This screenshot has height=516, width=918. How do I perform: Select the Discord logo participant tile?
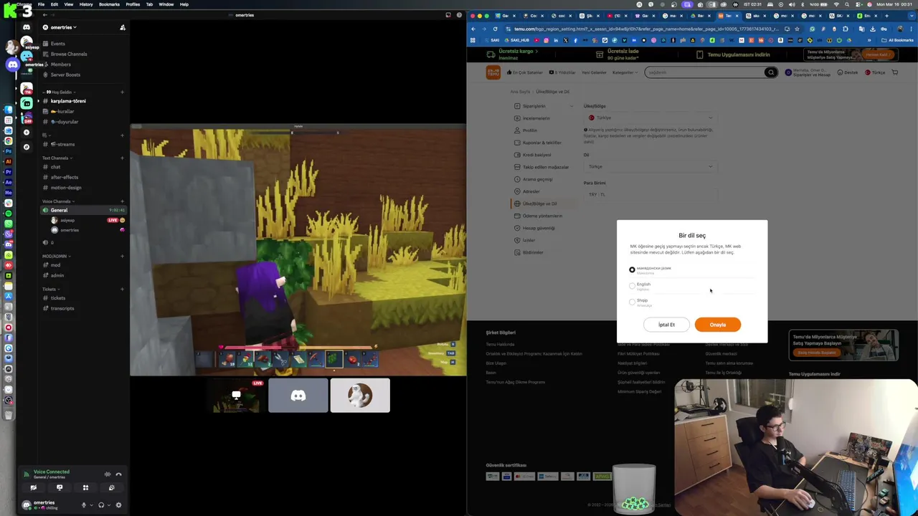click(298, 396)
